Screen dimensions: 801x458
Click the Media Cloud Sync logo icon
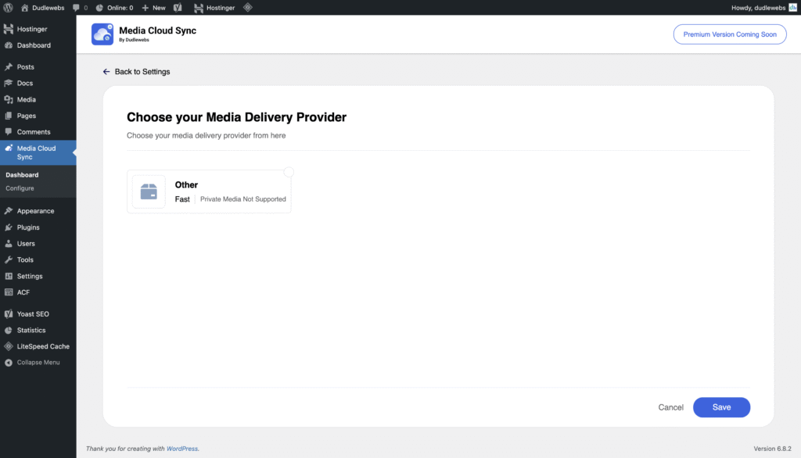point(102,34)
